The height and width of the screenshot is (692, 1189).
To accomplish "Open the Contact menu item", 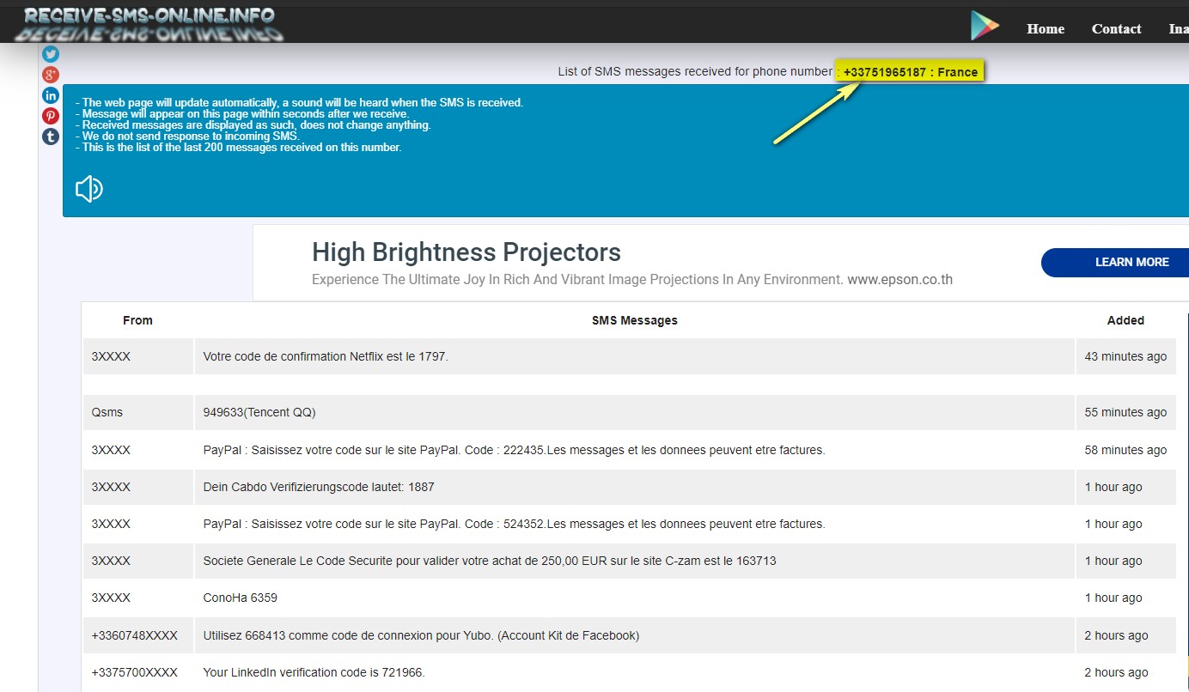I will click(x=1116, y=28).
